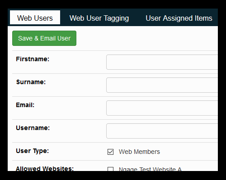The image size is (226, 180).
Task: Select the Email input field
Action: (162, 108)
